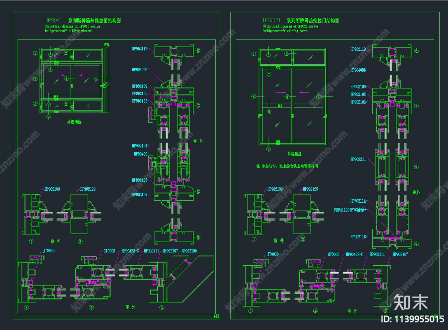Click GT0008 label on the sliding windows sheet
The width and height of the screenshot is (448, 330).
(109, 251)
